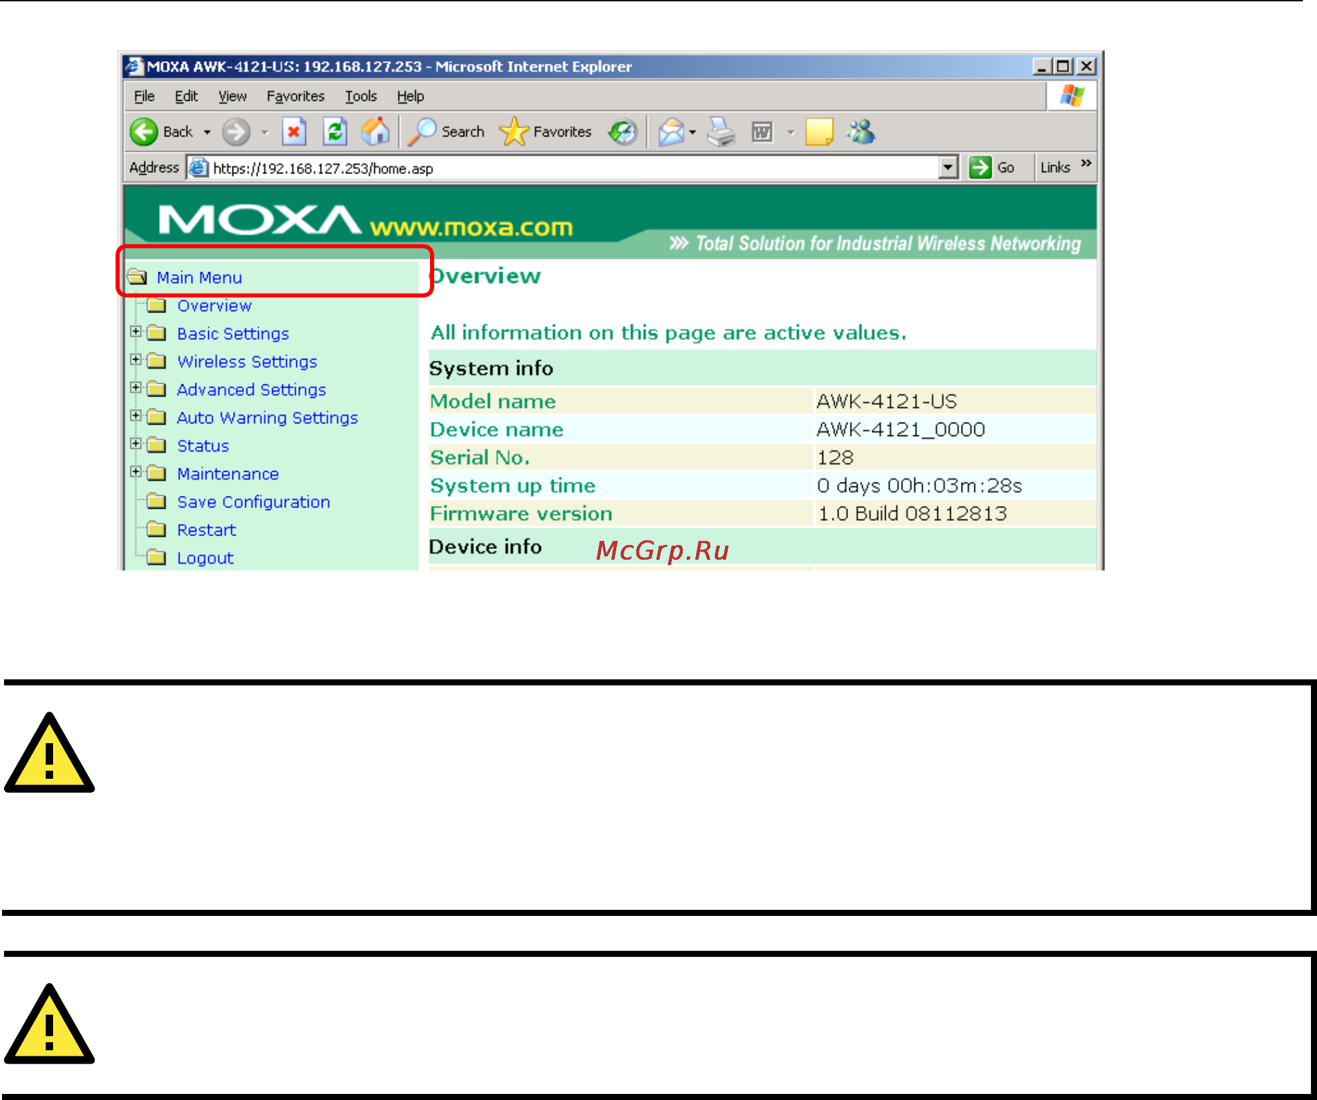The width and height of the screenshot is (1317, 1100).
Task: Click the Auto Warning Settings folder icon
Action: tap(157, 417)
